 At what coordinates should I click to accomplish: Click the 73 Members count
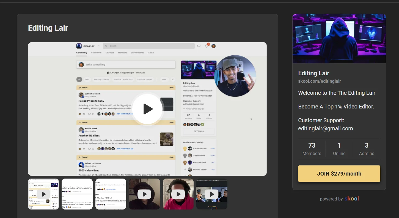click(x=312, y=149)
